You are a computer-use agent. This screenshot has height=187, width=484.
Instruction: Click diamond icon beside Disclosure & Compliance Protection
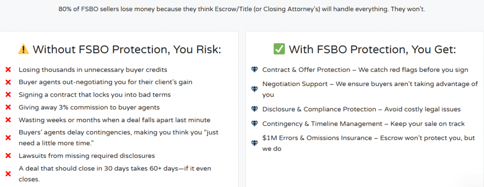(x=255, y=109)
